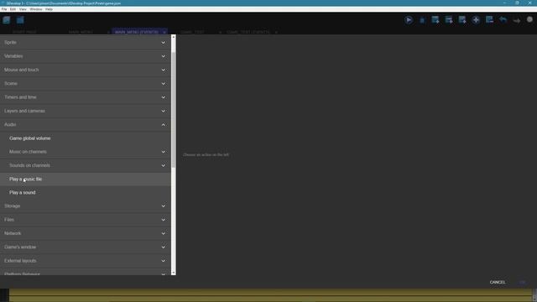Open the debugger bug icon in the toolbar
The height and width of the screenshot is (302, 537).
click(x=422, y=20)
